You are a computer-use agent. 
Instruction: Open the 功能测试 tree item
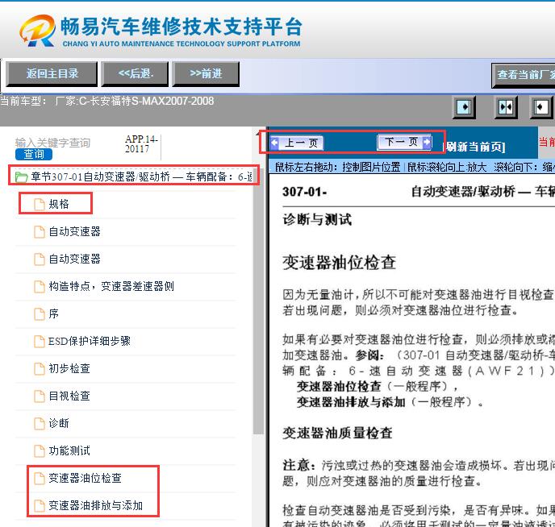tap(69, 450)
